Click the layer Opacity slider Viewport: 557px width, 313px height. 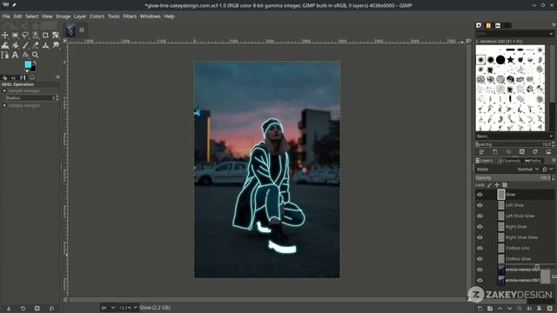click(513, 177)
